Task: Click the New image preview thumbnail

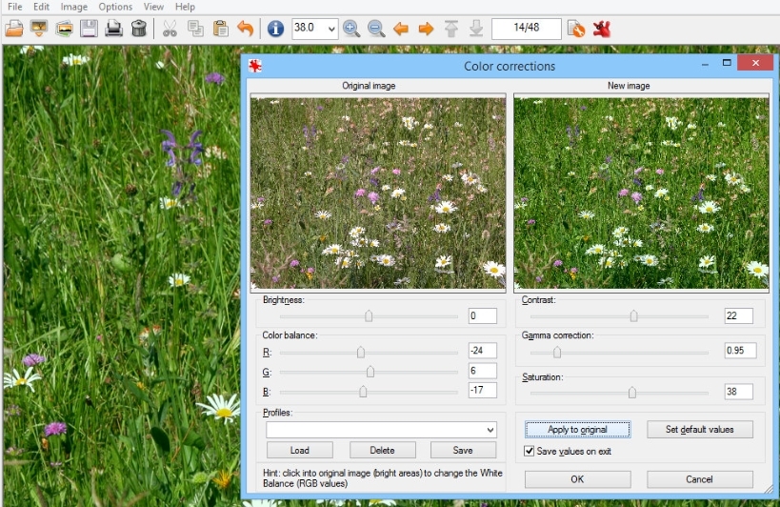Action: click(641, 193)
